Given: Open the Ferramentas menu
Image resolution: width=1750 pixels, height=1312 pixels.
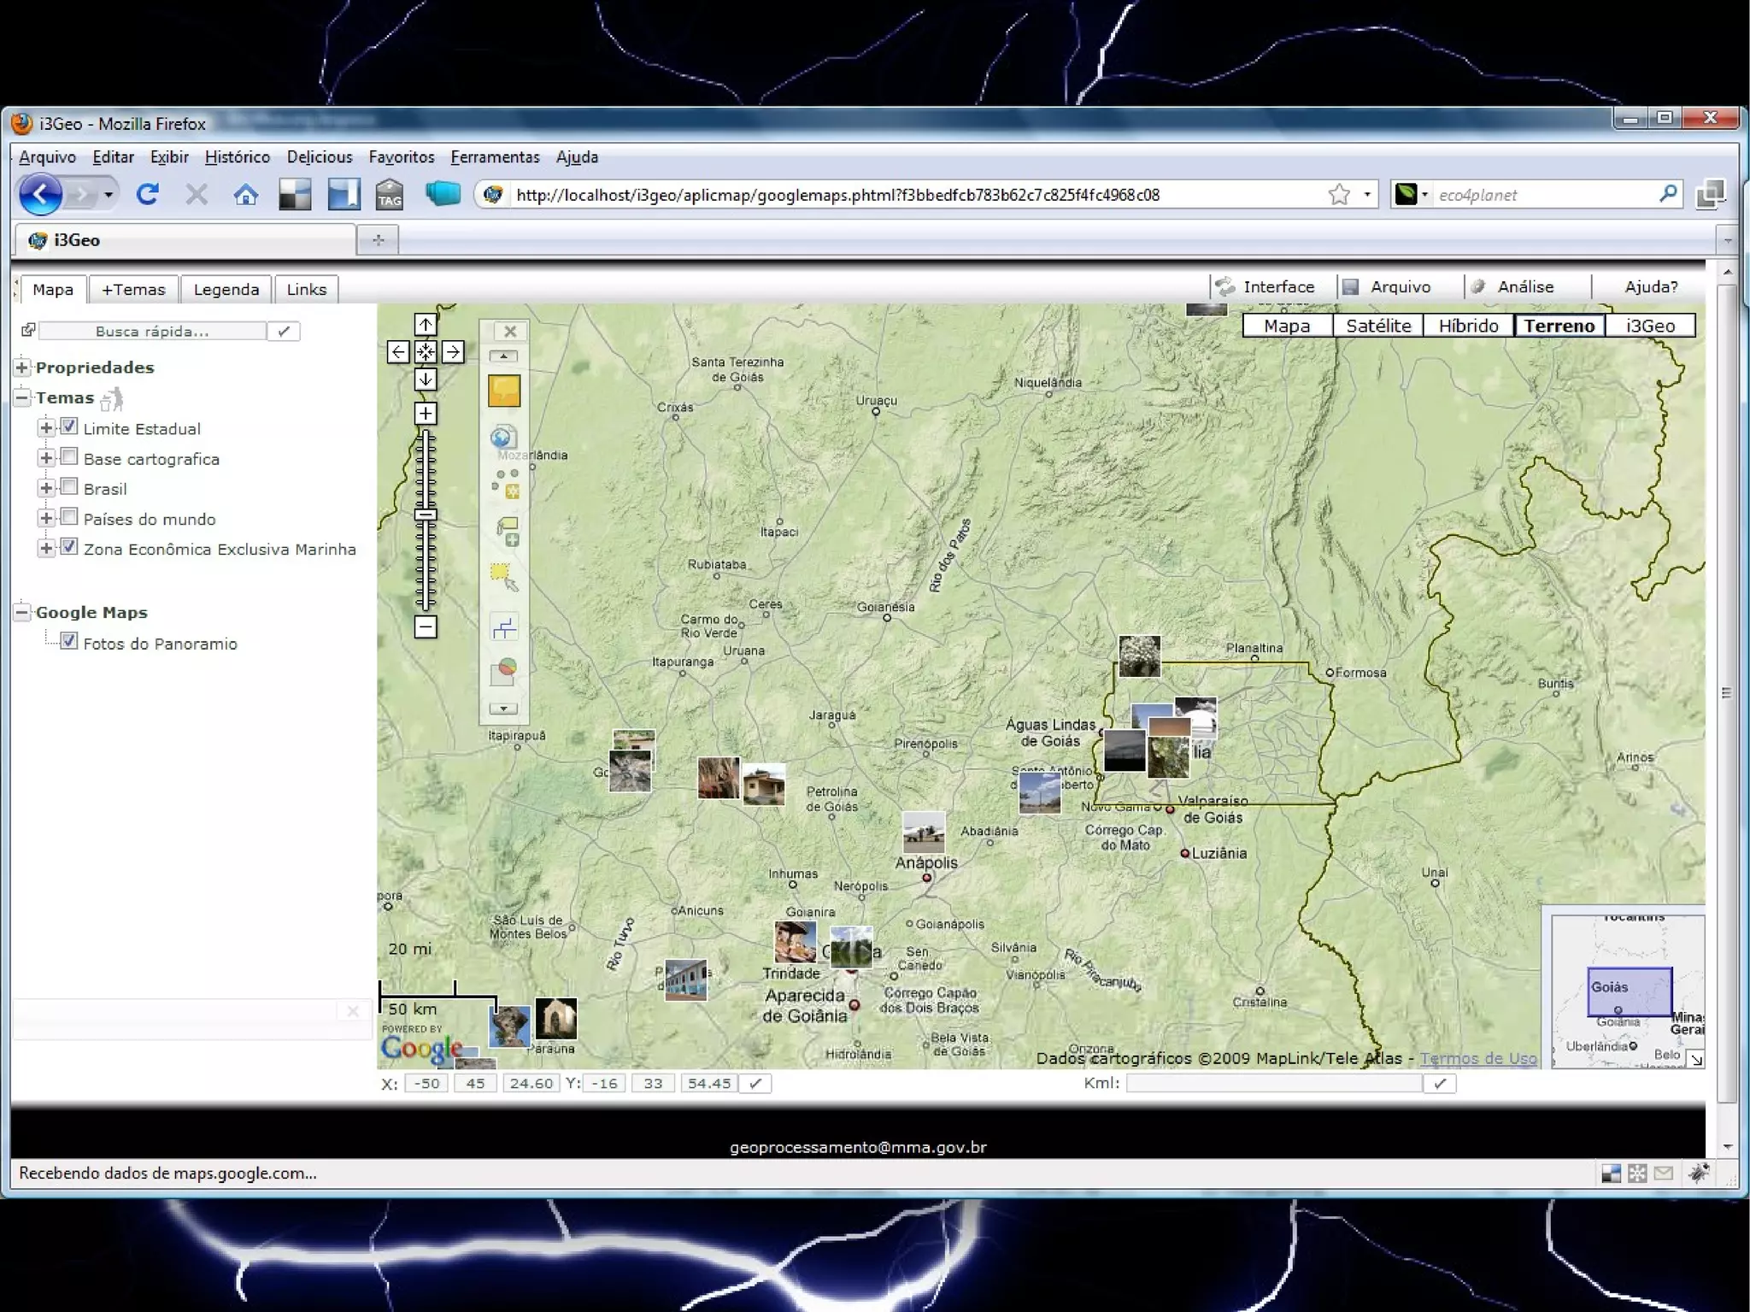Looking at the screenshot, I should point(495,157).
